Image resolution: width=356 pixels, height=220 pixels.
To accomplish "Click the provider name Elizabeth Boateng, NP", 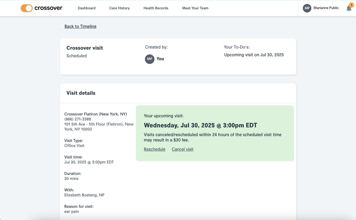I will 84,195.
